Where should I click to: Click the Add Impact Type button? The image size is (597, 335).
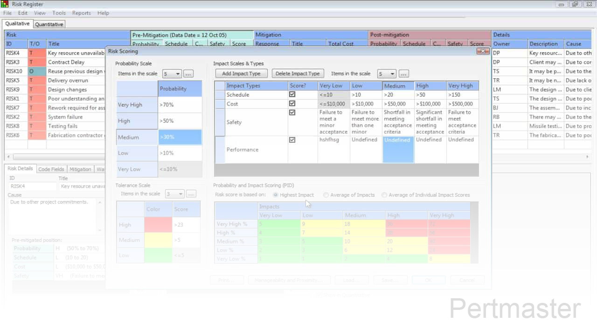tap(241, 74)
